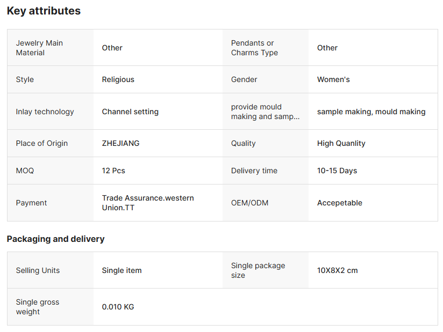Select the Channel setting value

130,112
